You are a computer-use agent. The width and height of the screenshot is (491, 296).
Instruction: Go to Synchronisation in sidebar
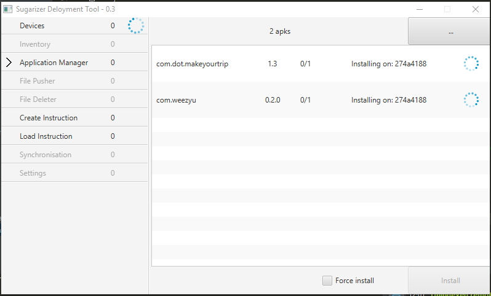46,155
